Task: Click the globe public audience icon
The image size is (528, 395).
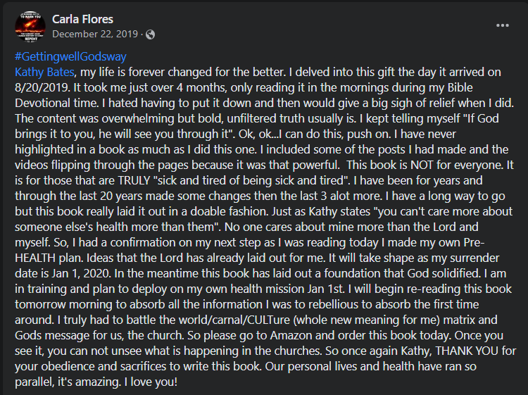Action: (x=151, y=34)
